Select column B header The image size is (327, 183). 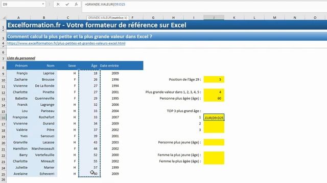(44, 18)
